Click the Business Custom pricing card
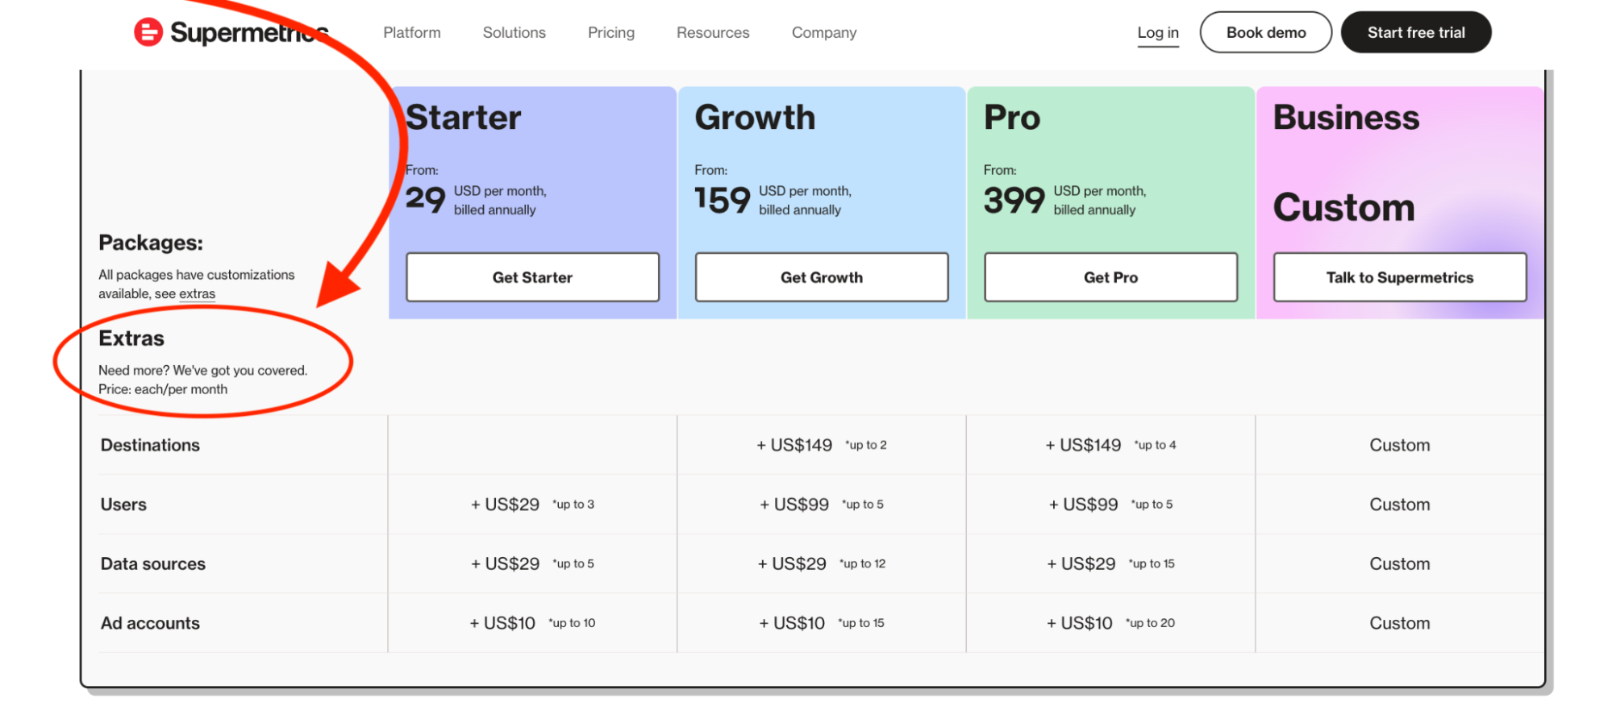 (1399, 161)
